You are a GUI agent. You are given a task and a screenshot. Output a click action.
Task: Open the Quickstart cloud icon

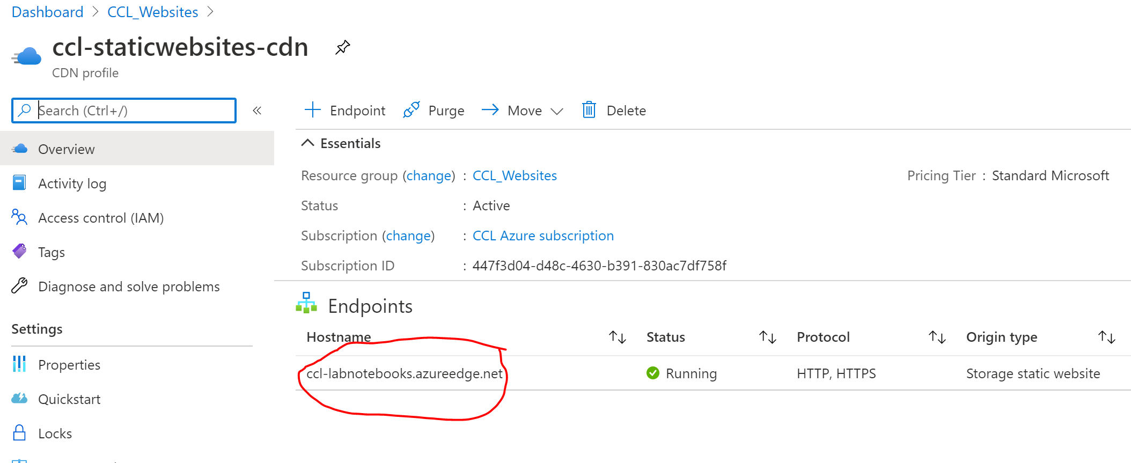pyautogui.click(x=19, y=399)
